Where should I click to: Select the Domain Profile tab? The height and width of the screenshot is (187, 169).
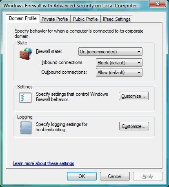pos(23,18)
